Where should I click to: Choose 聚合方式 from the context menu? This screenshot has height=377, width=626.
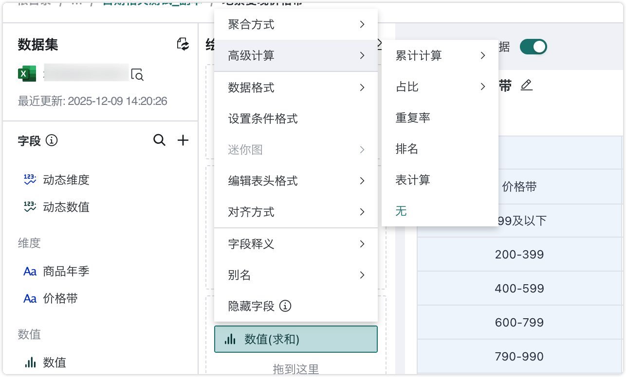(x=296, y=24)
